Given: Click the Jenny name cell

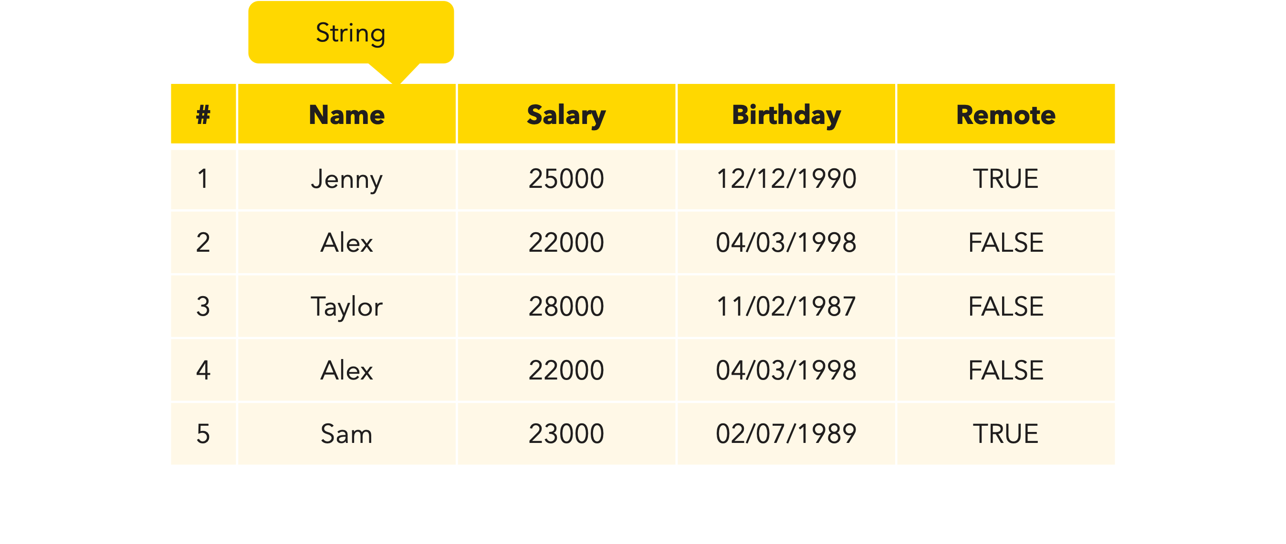Looking at the screenshot, I should click(x=347, y=179).
